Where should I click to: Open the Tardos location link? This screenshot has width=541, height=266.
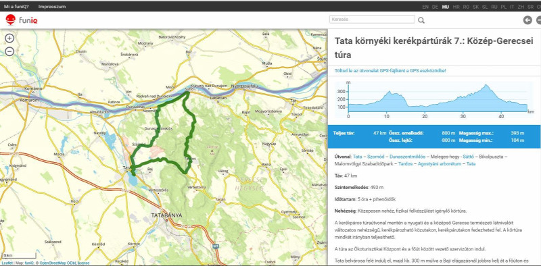tap(405, 164)
